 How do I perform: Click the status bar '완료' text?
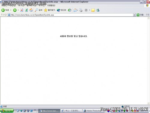tap(5, 106)
